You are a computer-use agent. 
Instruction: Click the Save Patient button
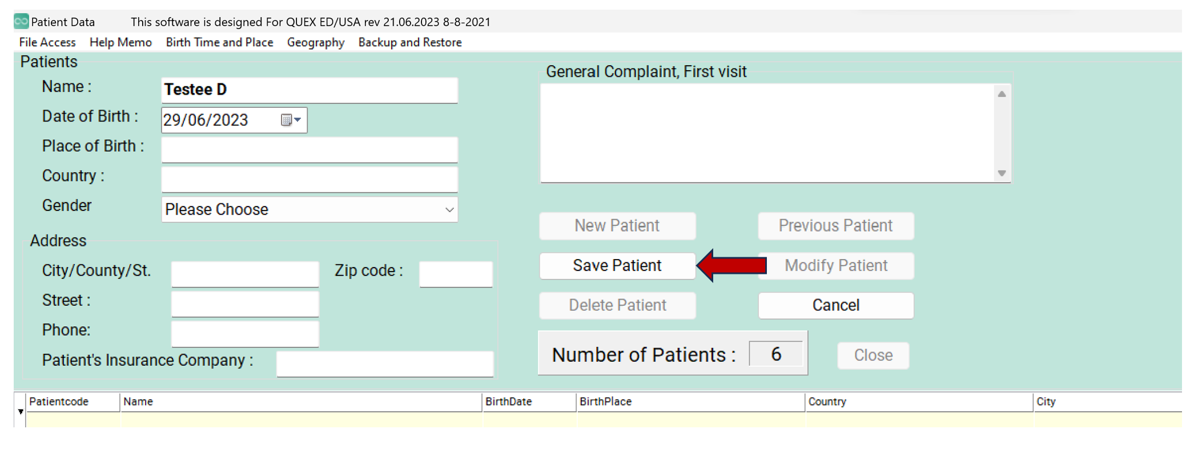(617, 266)
